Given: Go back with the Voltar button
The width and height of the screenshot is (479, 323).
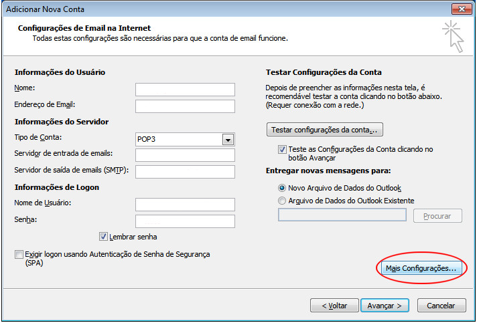Looking at the screenshot, I should (334, 306).
